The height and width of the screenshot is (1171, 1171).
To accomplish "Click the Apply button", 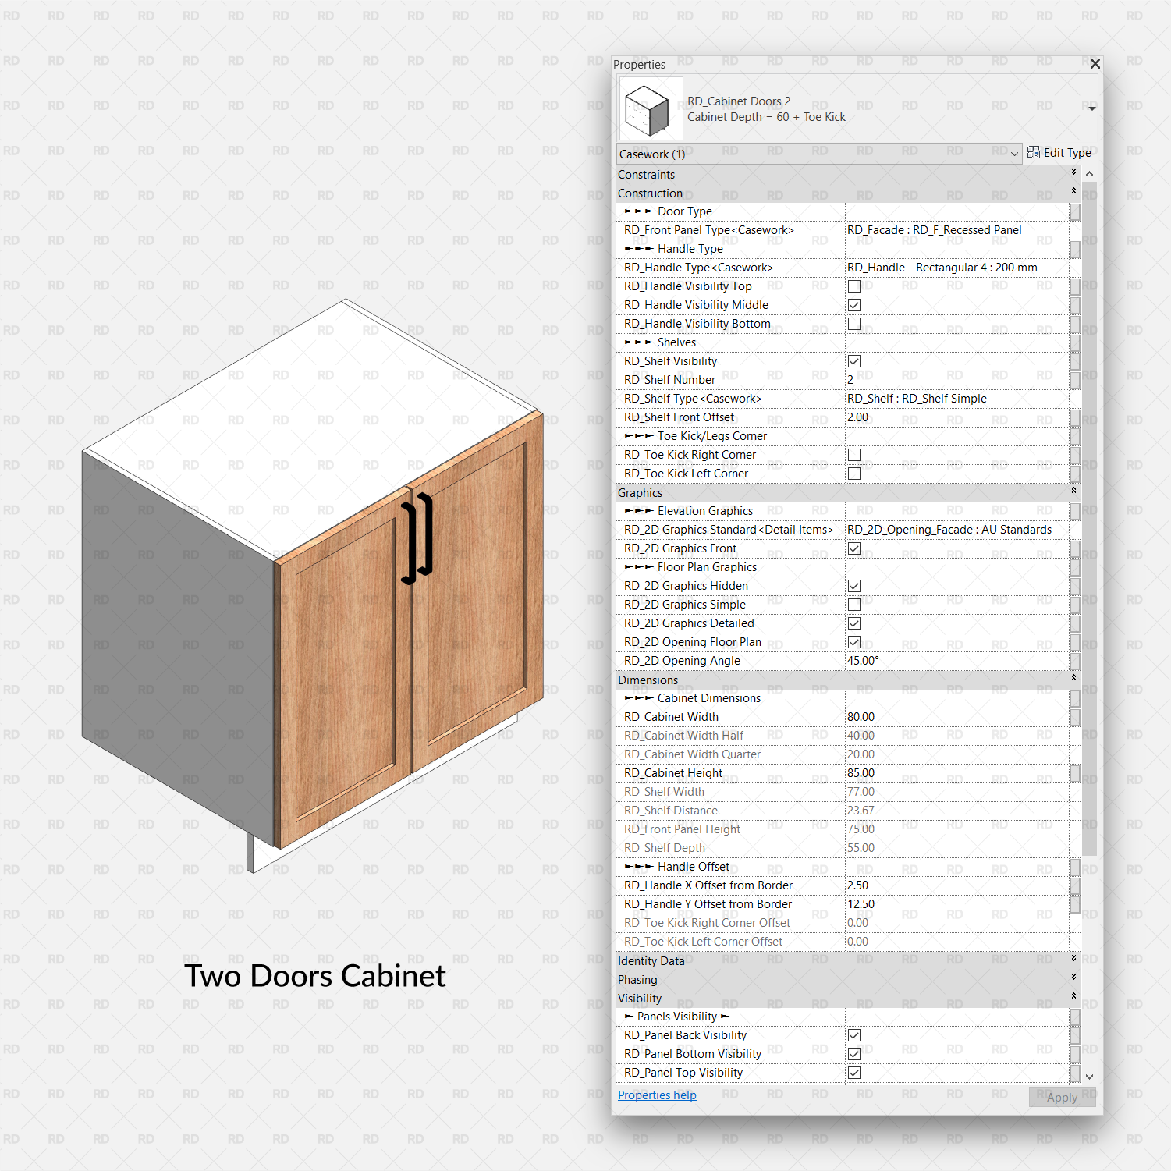I will tap(1061, 1097).
